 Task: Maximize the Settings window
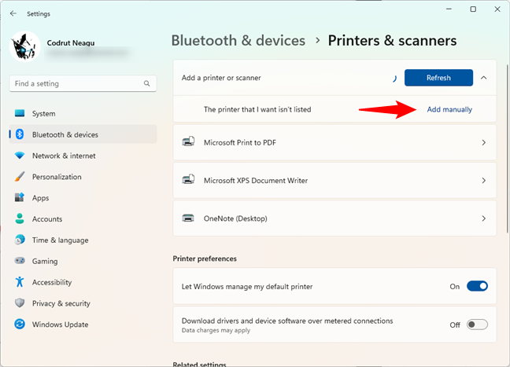[x=473, y=9]
